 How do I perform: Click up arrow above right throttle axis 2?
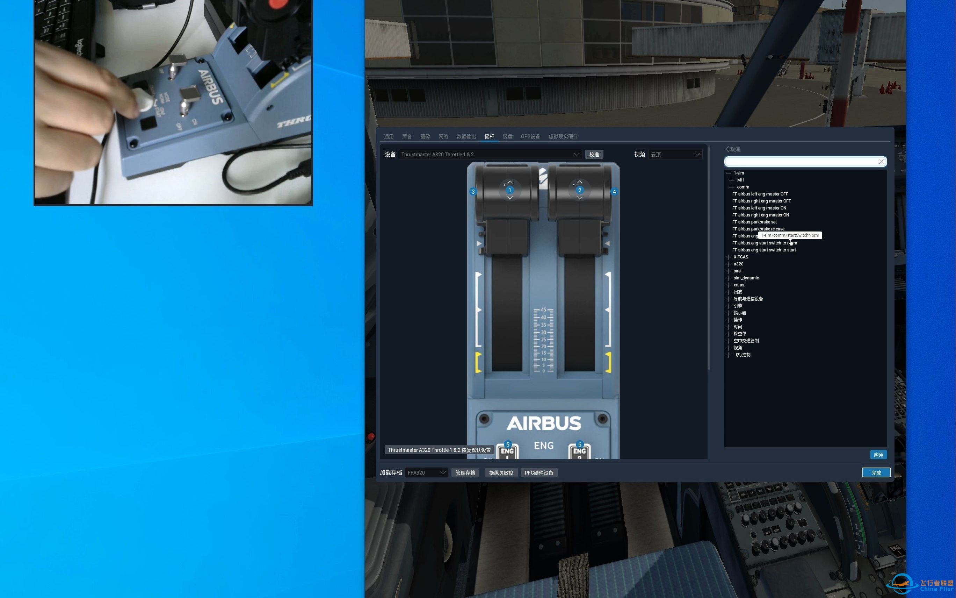pyautogui.click(x=580, y=182)
